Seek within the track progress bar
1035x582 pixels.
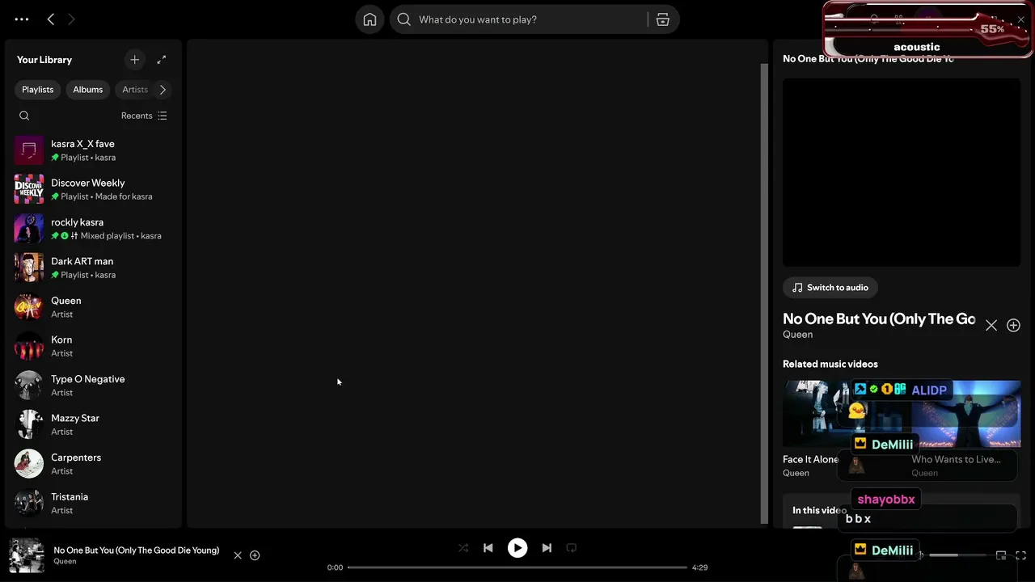coord(517,567)
